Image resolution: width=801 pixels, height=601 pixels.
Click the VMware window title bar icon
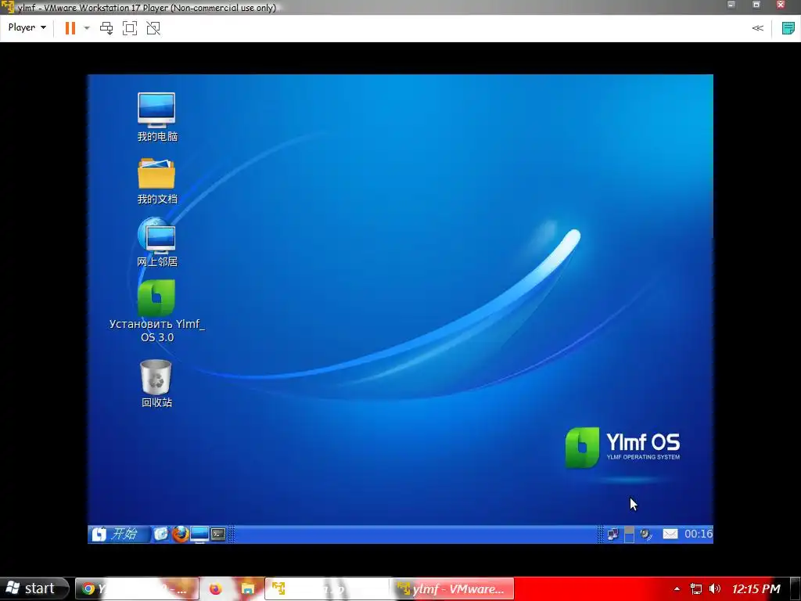click(8, 7)
